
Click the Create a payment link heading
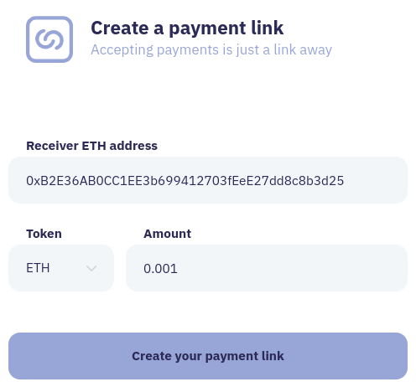point(187,28)
